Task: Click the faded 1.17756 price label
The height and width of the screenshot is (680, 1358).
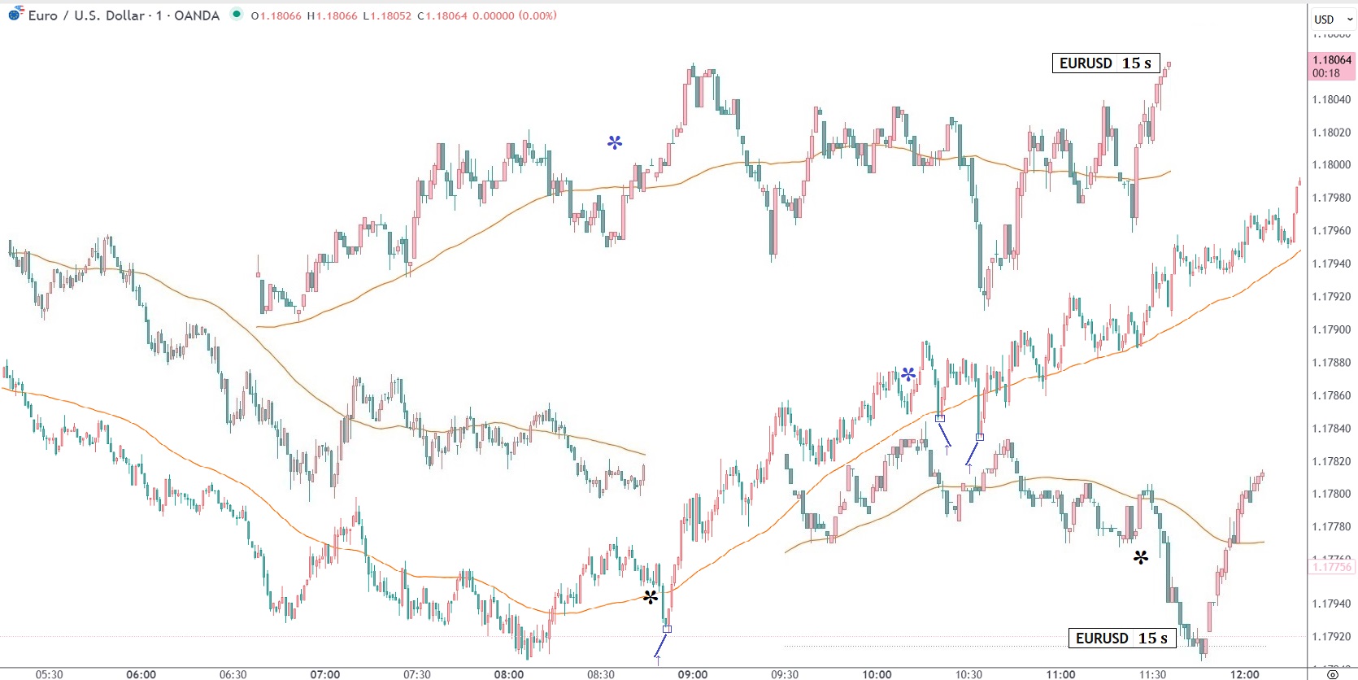Action: coord(1331,567)
